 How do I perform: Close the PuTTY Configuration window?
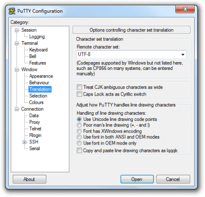point(185,9)
